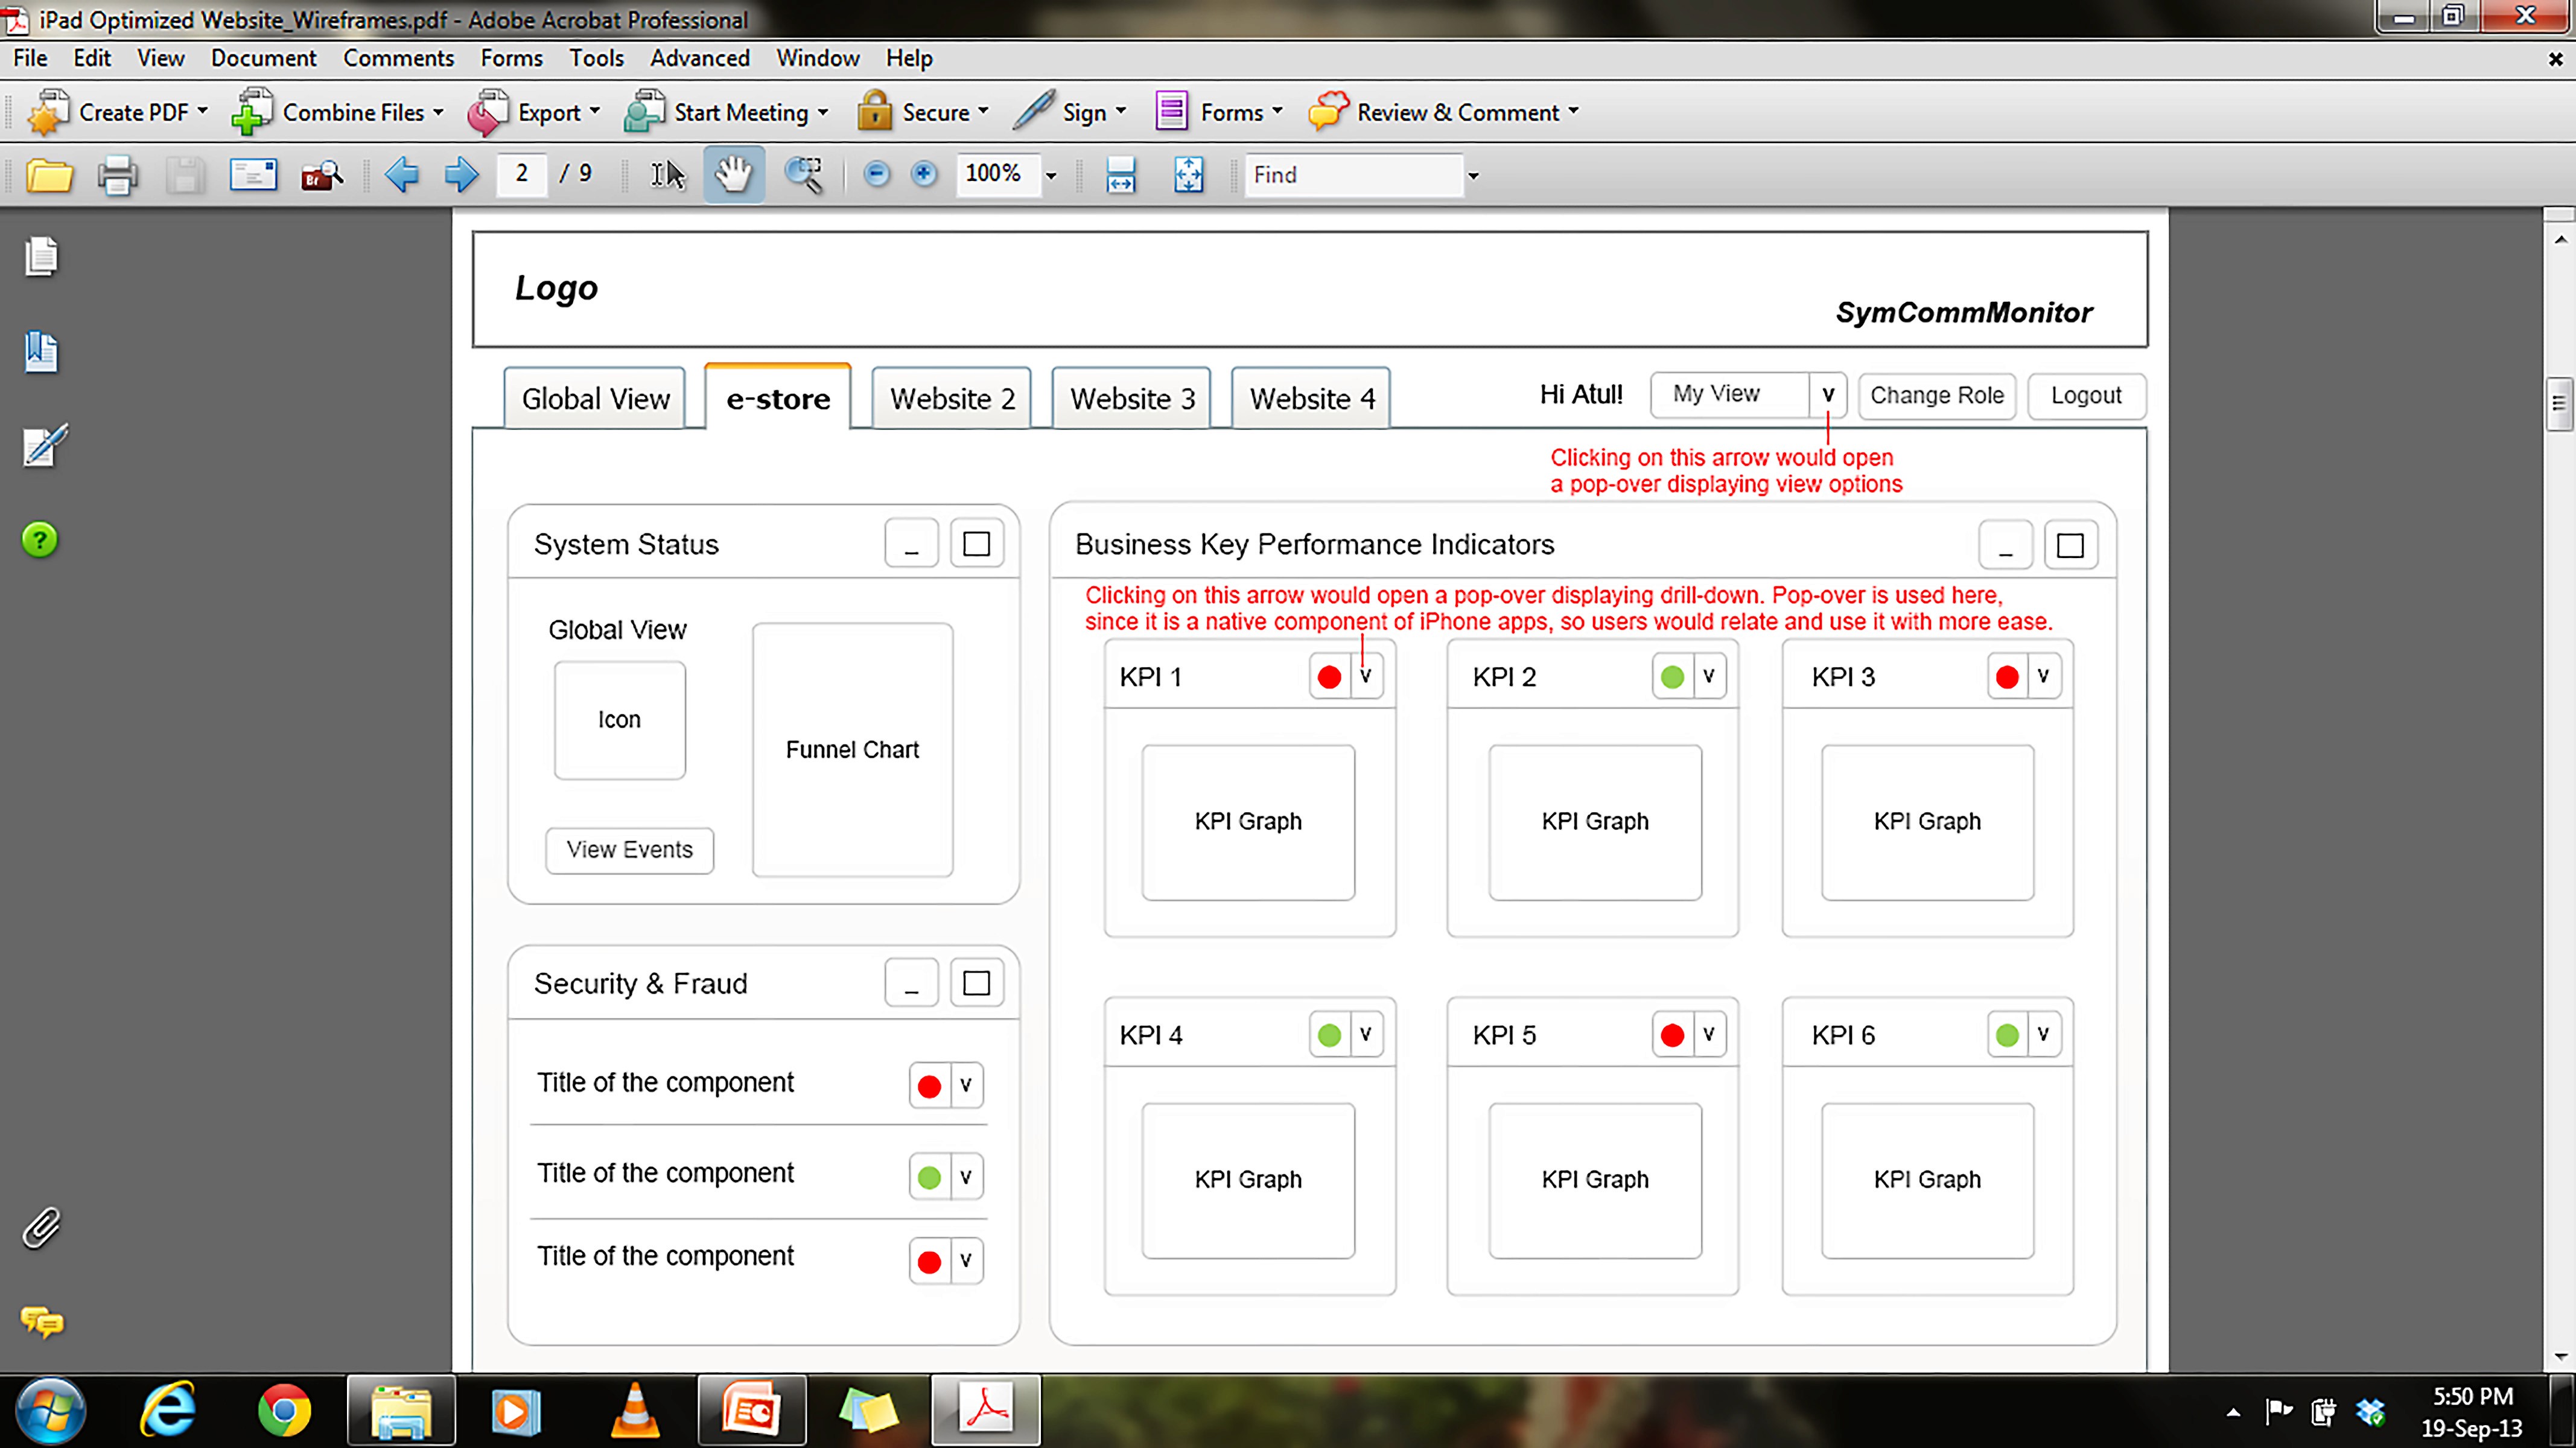Open the Document menu
The image size is (2576, 1448).
coord(263,58)
